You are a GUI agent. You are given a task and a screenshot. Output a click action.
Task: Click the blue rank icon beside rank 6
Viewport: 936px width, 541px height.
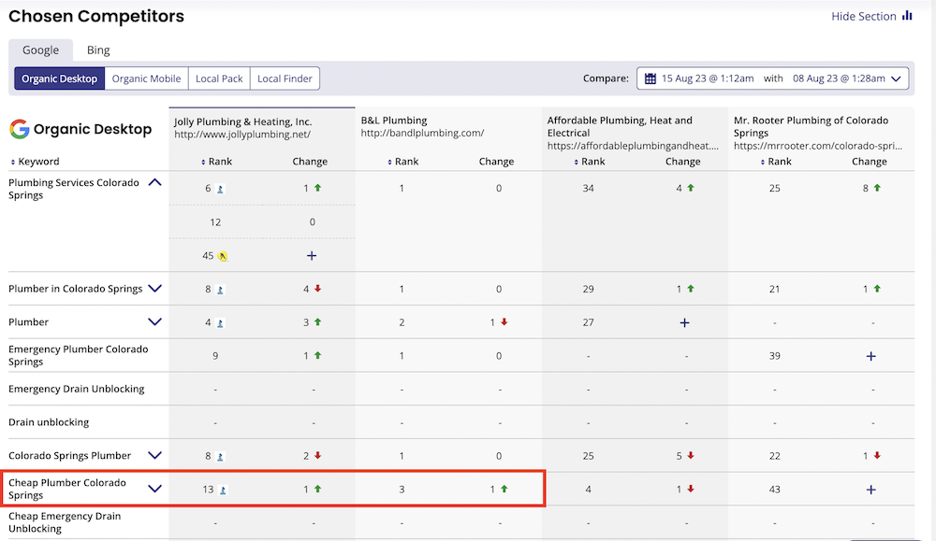point(221,189)
